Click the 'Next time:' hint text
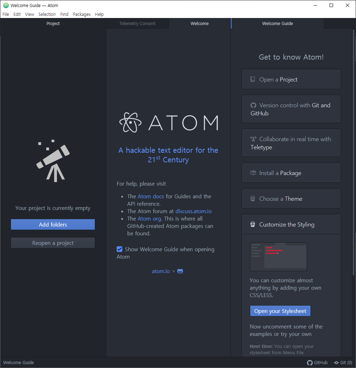Screen dimensions: 356x368 [x=282, y=349]
